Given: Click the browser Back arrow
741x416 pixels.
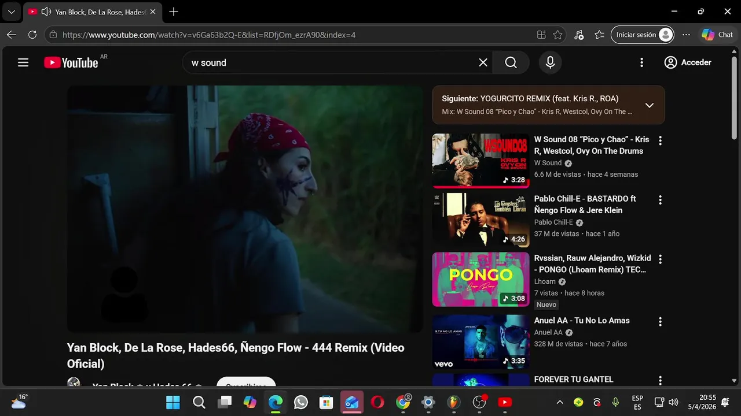Looking at the screenshot, I should [12, 35].
